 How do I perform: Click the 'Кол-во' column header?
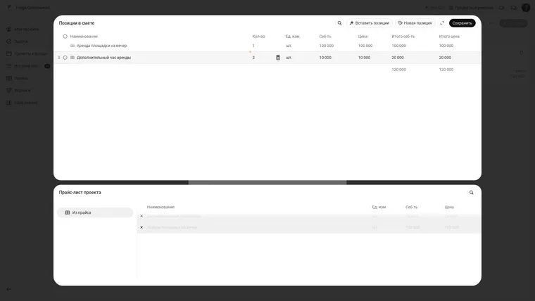click(258, 37)
